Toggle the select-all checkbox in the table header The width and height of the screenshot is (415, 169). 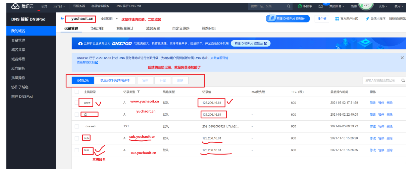(77, 92)
